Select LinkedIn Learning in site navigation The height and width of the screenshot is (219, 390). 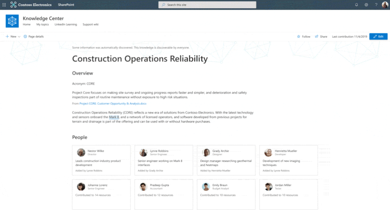(66, 25)
